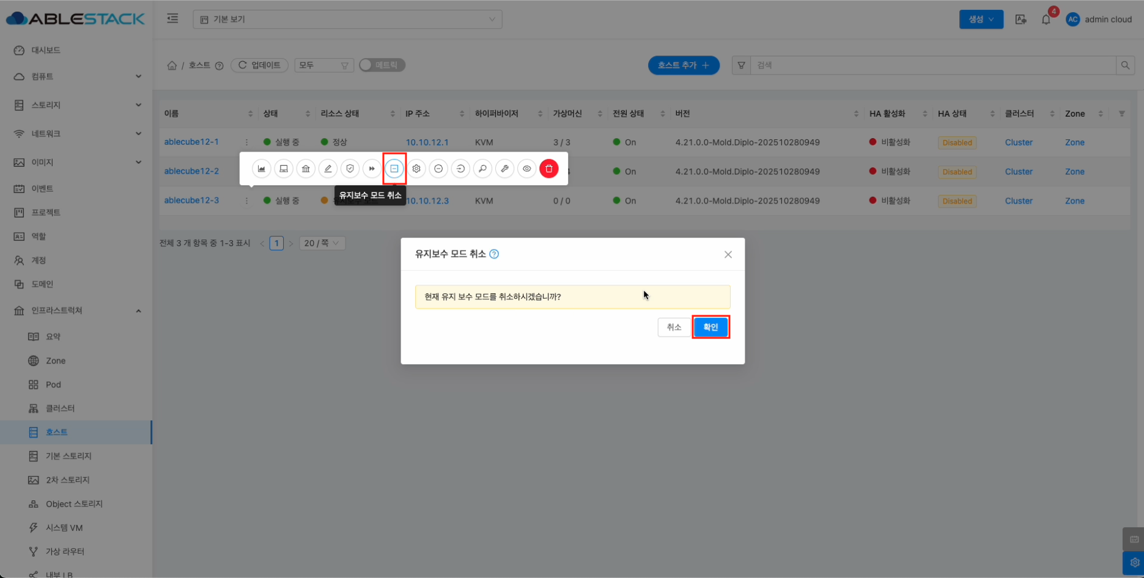Image resolution: width=1144 pixels, height=578 pixels.
Task: Click the wrench icon in host actions
Action: (504, 169)
